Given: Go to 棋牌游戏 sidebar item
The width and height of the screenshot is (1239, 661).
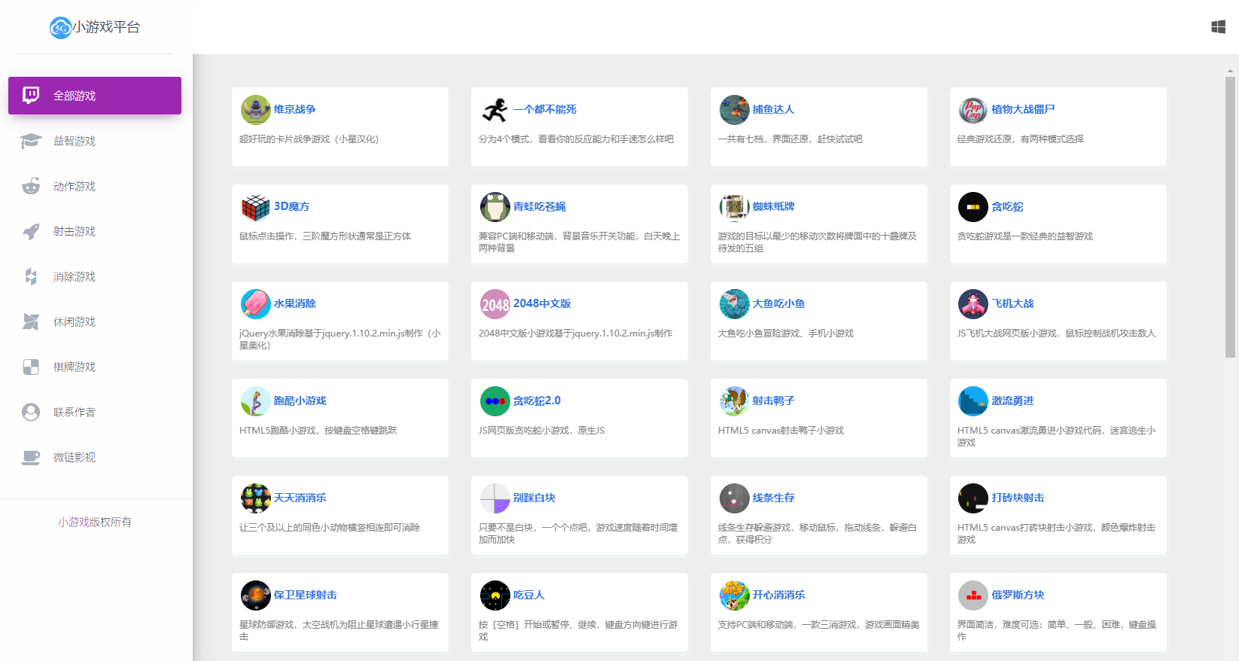Looking at the screenshot, I should tap(75, 367).
